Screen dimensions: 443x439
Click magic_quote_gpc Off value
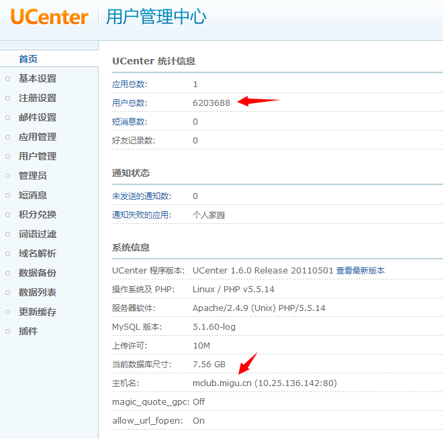pos(199,401)
